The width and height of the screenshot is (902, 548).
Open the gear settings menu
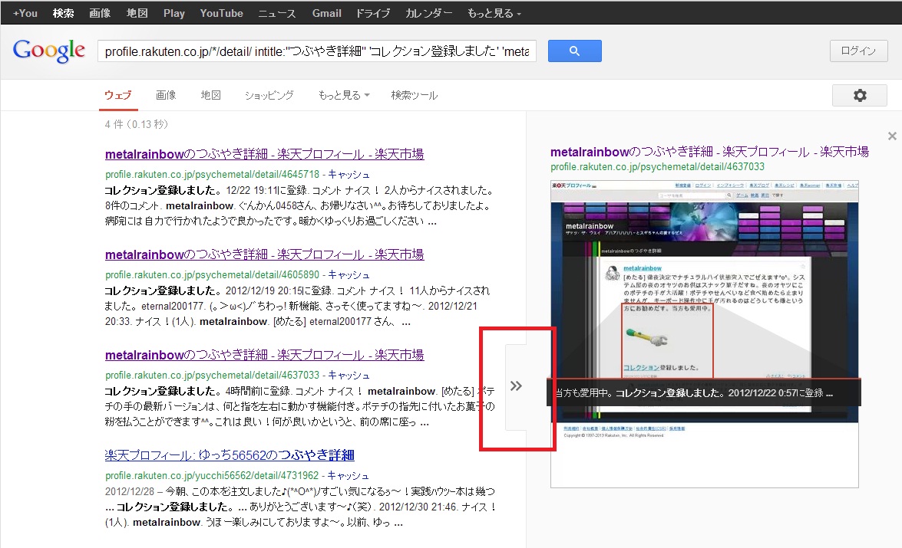[x=860, y=95]
